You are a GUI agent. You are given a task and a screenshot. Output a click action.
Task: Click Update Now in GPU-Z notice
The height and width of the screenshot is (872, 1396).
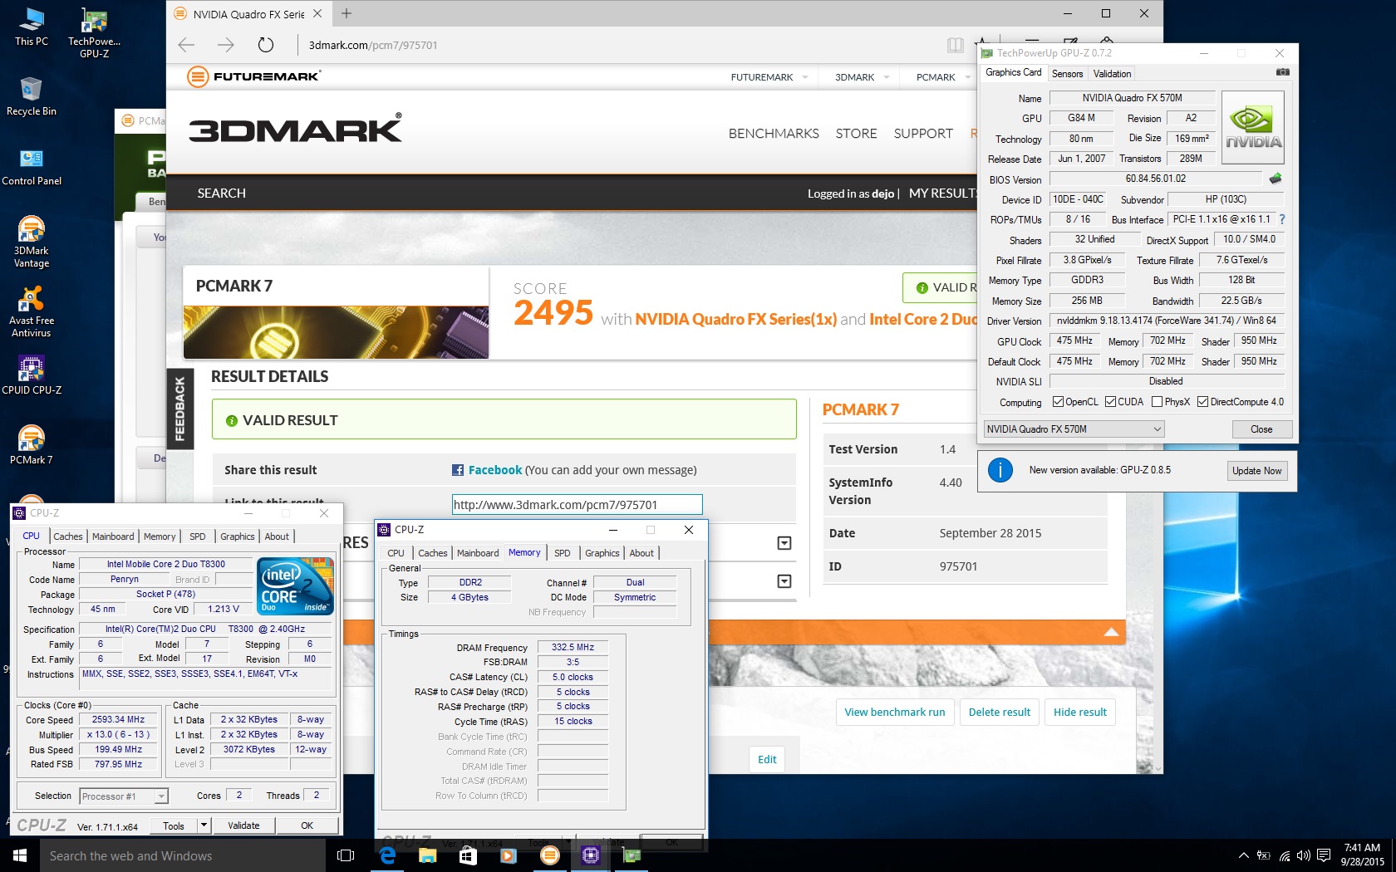point(1256,471)
